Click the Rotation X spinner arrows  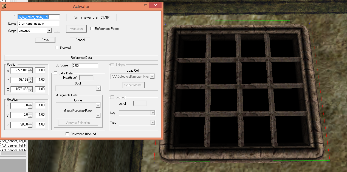[30, 106]
